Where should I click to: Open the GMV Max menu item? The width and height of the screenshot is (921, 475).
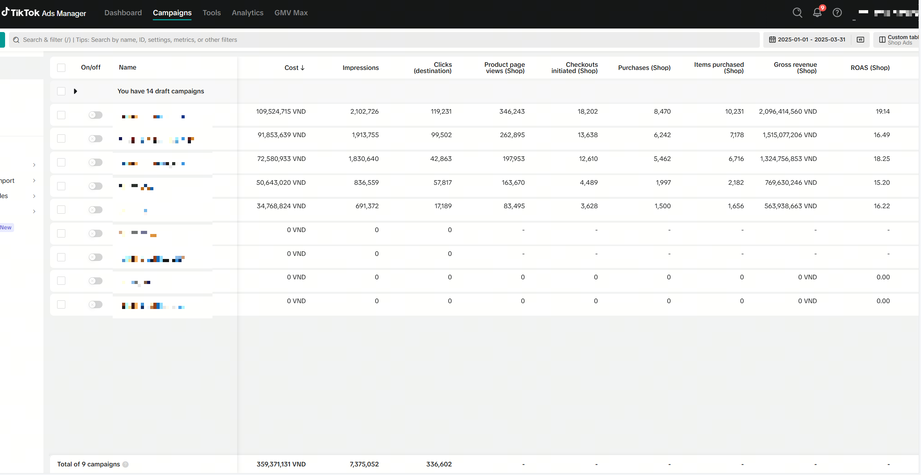point(291,13)
